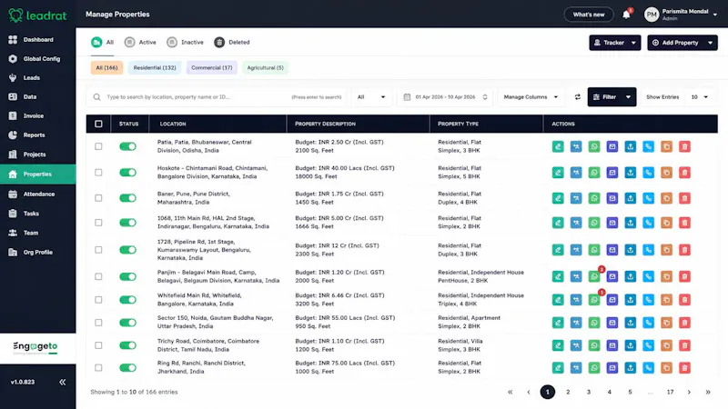This screenshot has height=409, width=728.
Task: Click phone icon for Hoskote property
Action: pyautogui.click(x=648, y=173)
